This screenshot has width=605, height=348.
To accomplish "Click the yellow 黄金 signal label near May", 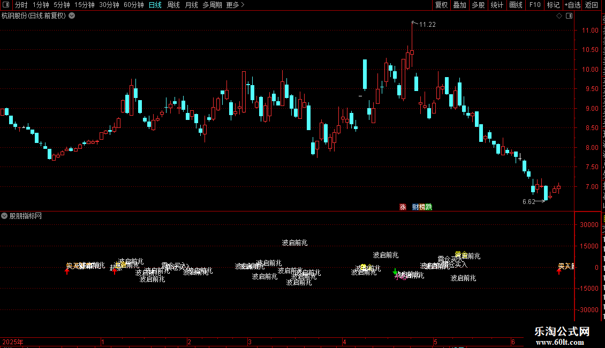I will (461, 254).
